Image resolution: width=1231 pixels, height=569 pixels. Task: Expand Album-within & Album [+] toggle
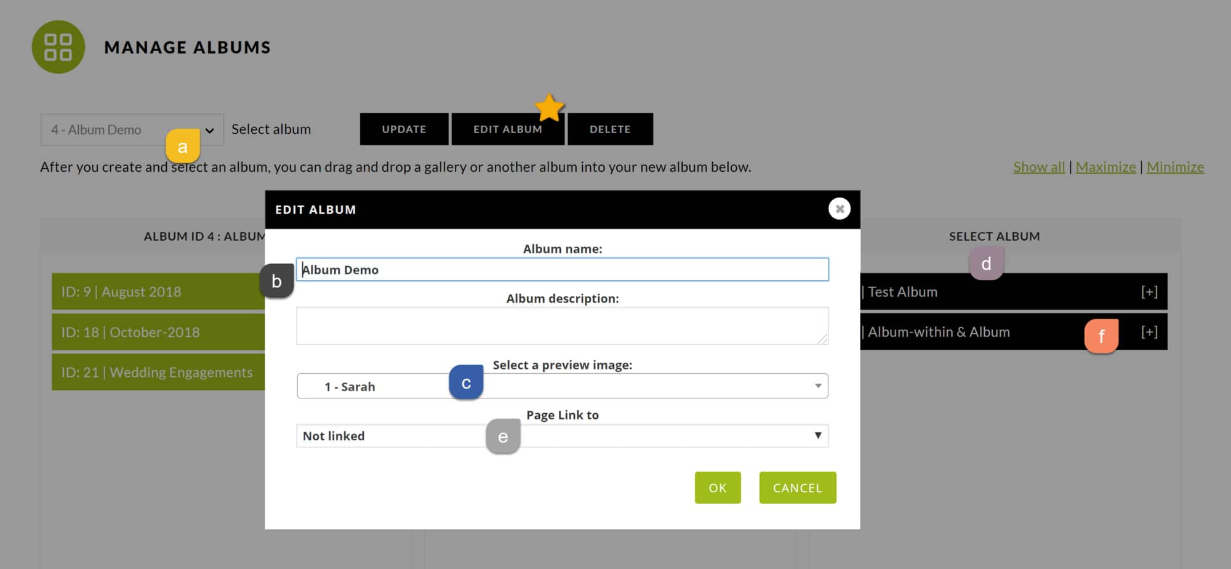1149,332
